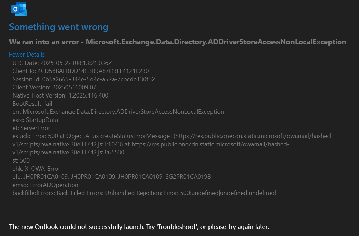Click the "ehk: X-OWA-Error" line
Screen dimensions: 359x236
pos(36,169)
